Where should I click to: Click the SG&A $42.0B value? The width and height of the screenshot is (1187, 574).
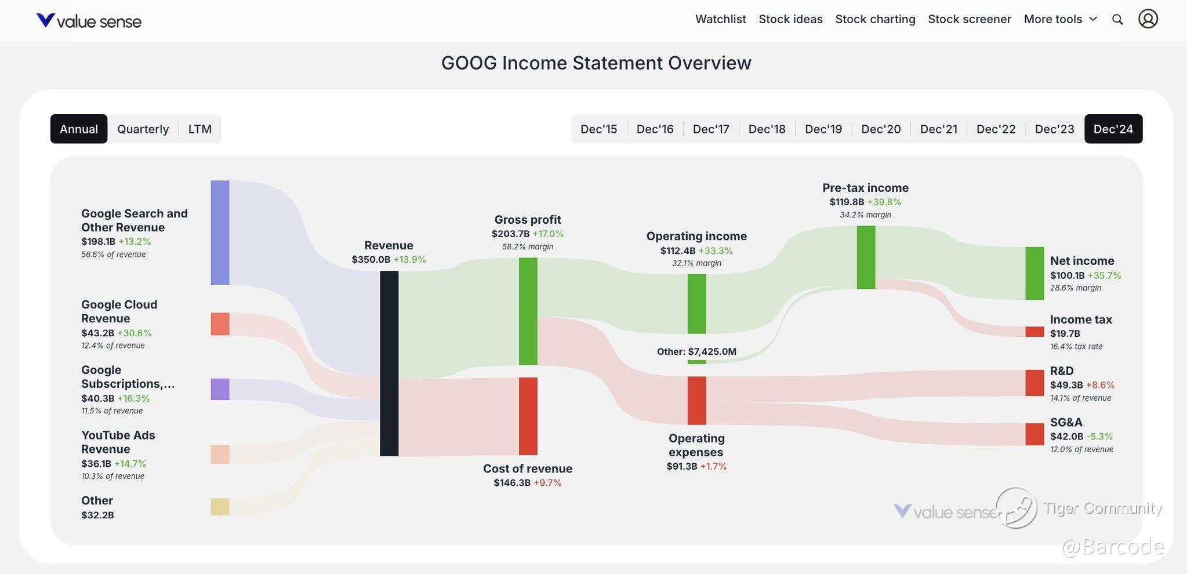pyautogui.click(x=1067, y=436)
